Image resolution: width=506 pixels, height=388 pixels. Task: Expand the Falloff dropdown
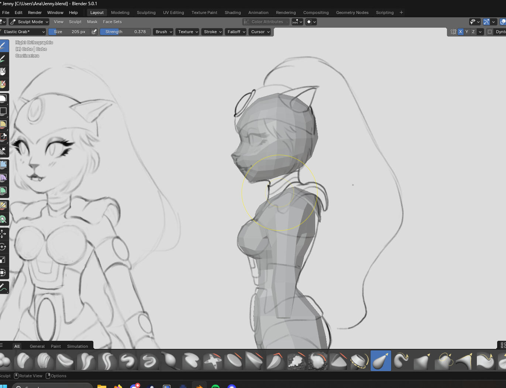tap(236, 32)
